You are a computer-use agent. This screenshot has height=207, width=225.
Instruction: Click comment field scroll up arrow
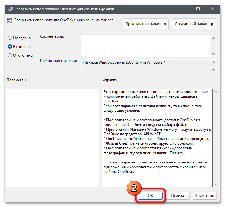[214, 38]
